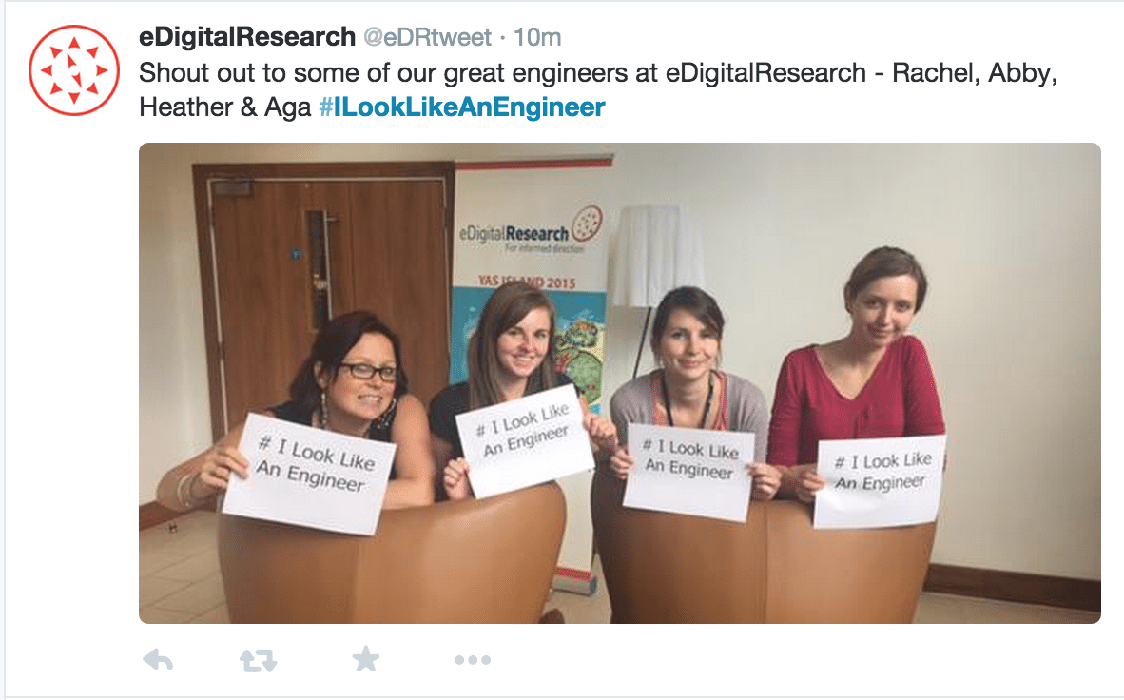Open the @eDRtweet handle link
The width and height of the screenshot is (1124, 700).
coord(427,36)
